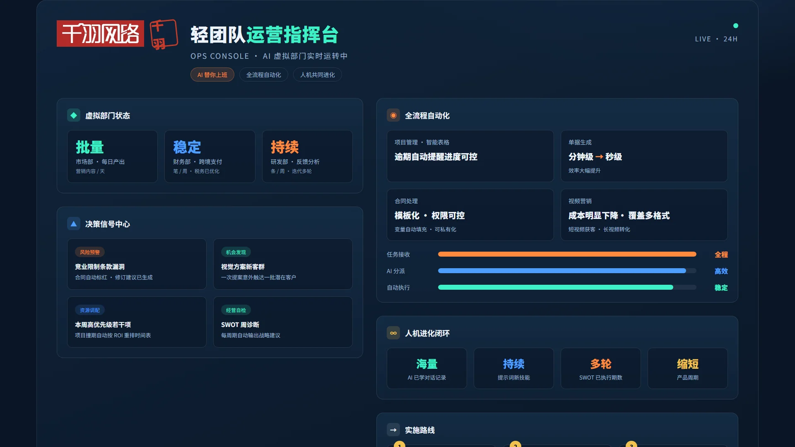
Task: Click the 模板化 · 权限可控 contract card
Action: point(470,215)
